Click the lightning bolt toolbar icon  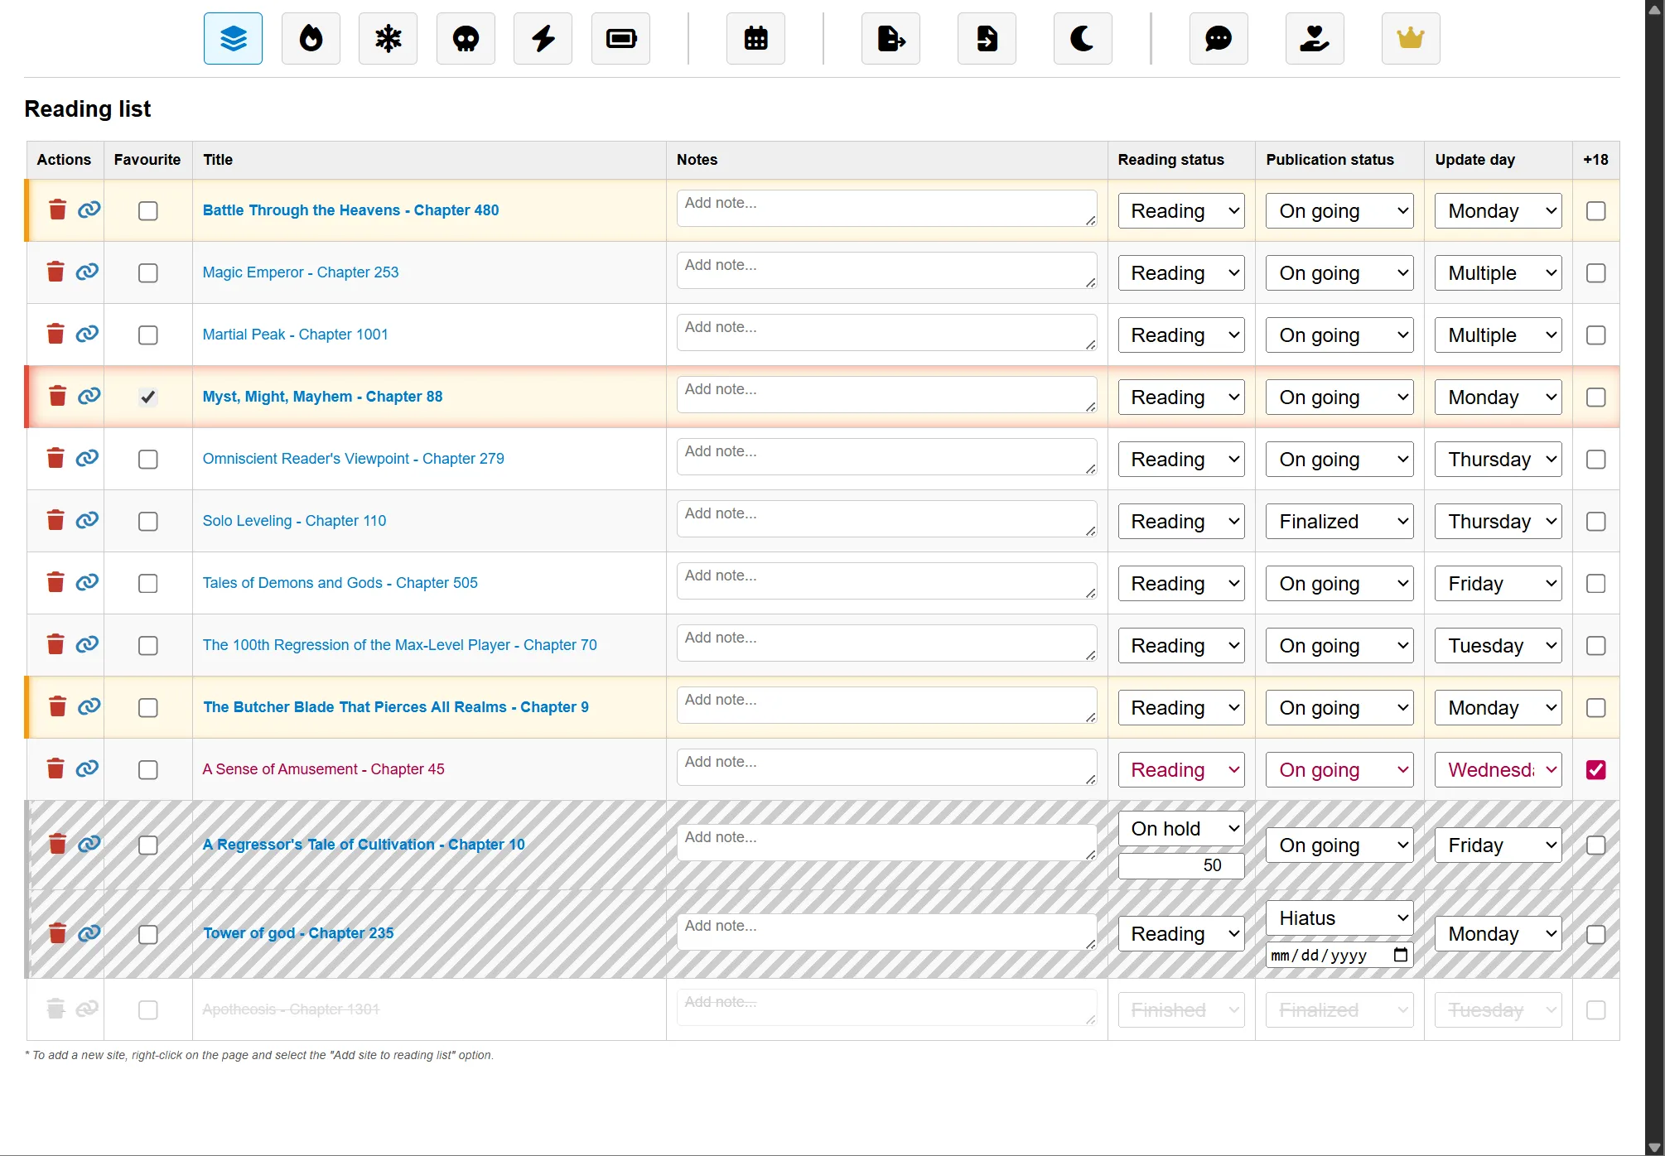pyautogui.click(x=543, y=39)
